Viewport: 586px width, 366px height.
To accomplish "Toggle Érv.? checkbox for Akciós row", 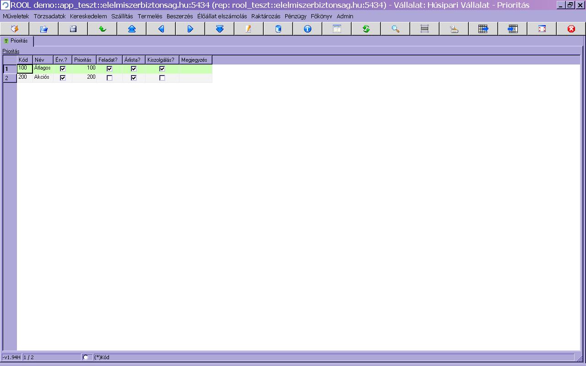I will click(63, 78).
